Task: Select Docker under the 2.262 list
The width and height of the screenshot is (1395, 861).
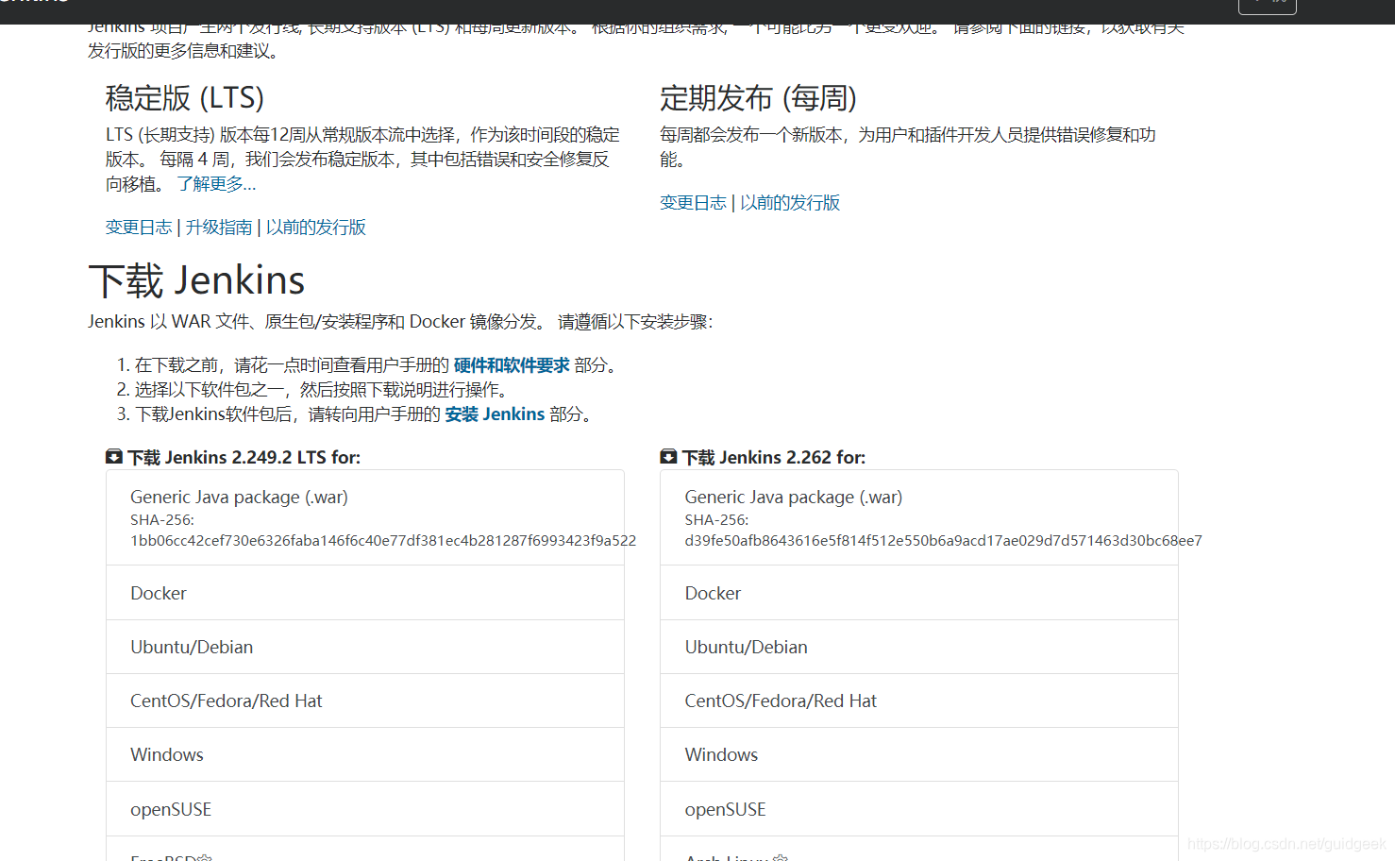Action: coord(919,593)
